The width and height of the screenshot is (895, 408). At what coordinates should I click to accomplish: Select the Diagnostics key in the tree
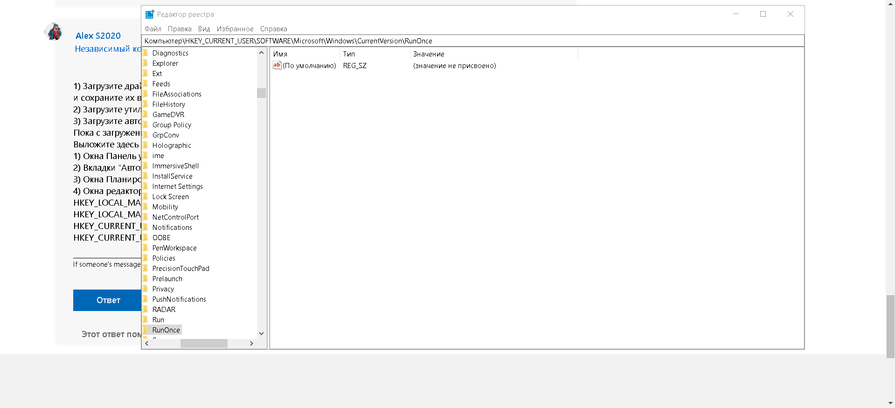click(x=170, y=53)
